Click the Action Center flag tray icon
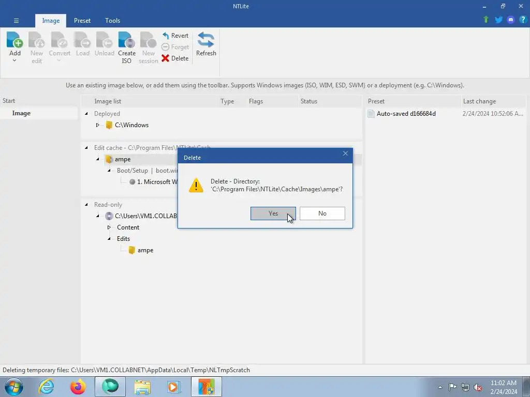Screen dimensions: 530x397 [x=452, y=387]
